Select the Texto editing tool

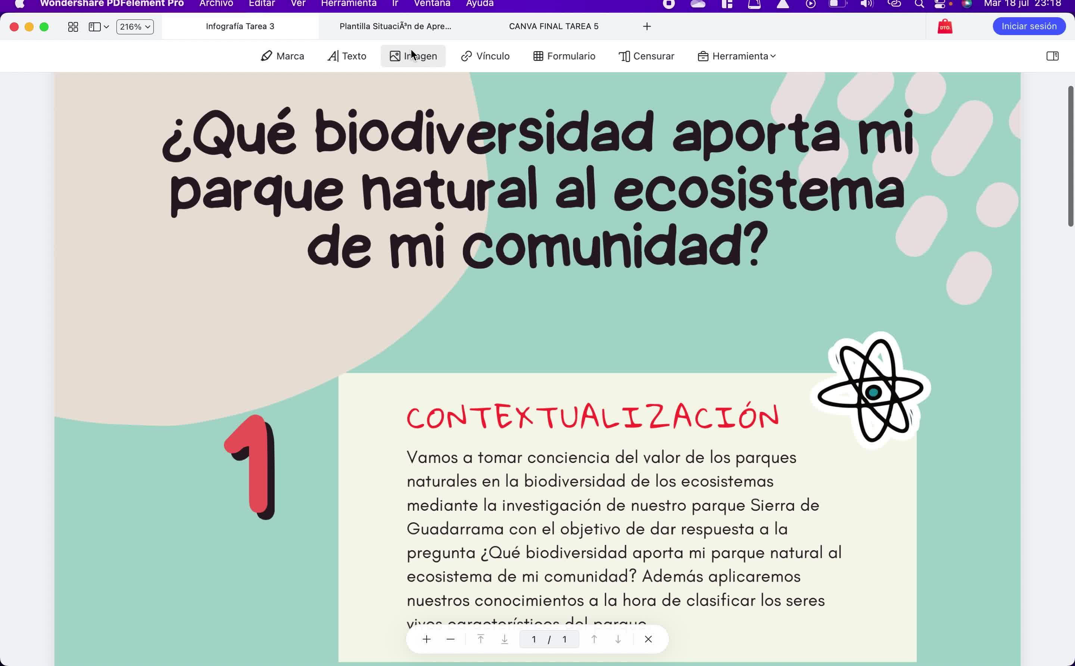click(347, 56)
